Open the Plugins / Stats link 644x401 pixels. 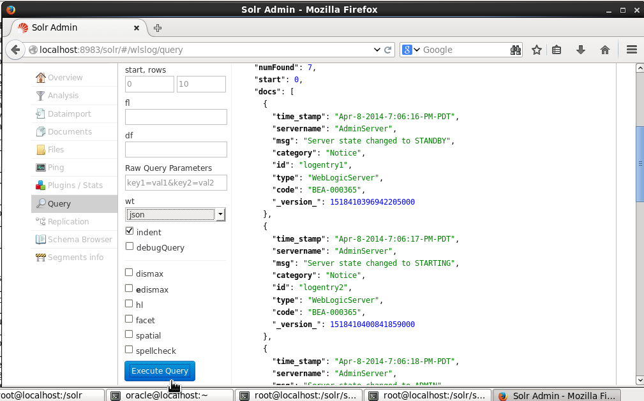tap(75, 186)
